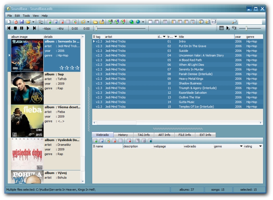Screen dimensions: 273x200
Task: Open the 'd..' column filter dropdown
Action: pyautogui.click(x=164, y=37)
